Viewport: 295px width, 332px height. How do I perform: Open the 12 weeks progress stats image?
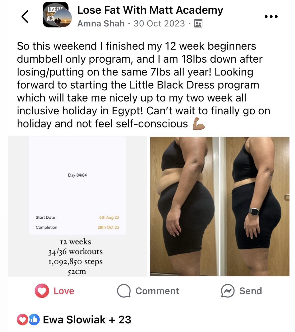coord(77,206)
